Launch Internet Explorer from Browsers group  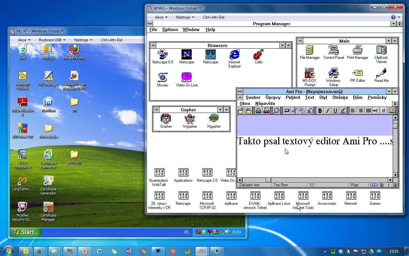pyautogui.click(x=235, y=59)
